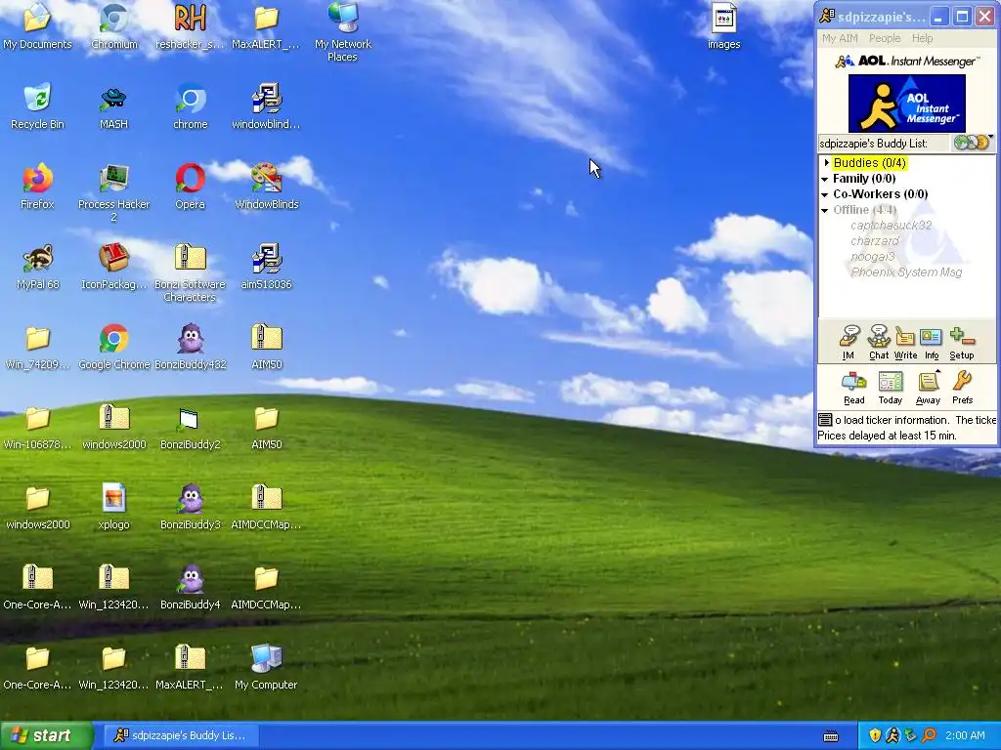Select offline buddy captchasuck32

tap(891, 226)
